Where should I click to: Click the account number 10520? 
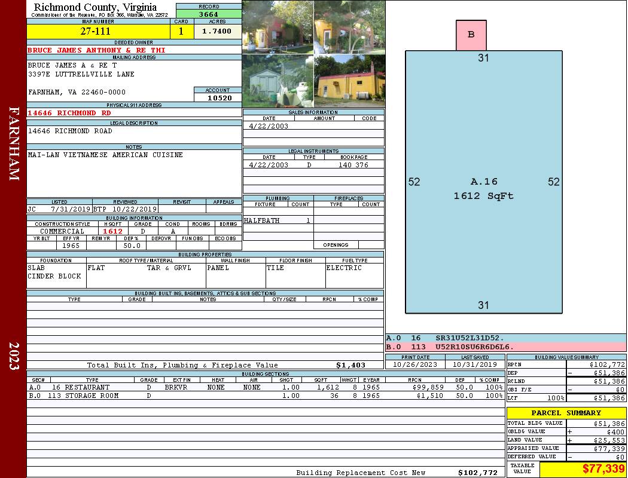point(217,98)
